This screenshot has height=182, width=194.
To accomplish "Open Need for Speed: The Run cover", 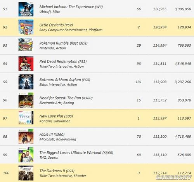I will pos(26,100).
